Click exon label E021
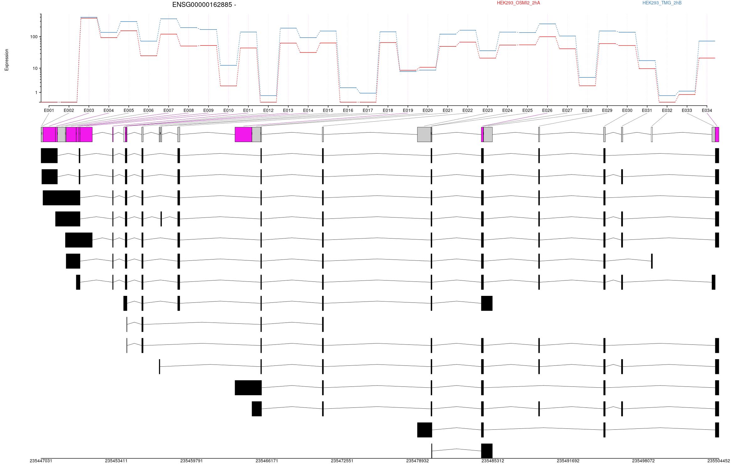 pyautogui.click(x=448, y=110)
